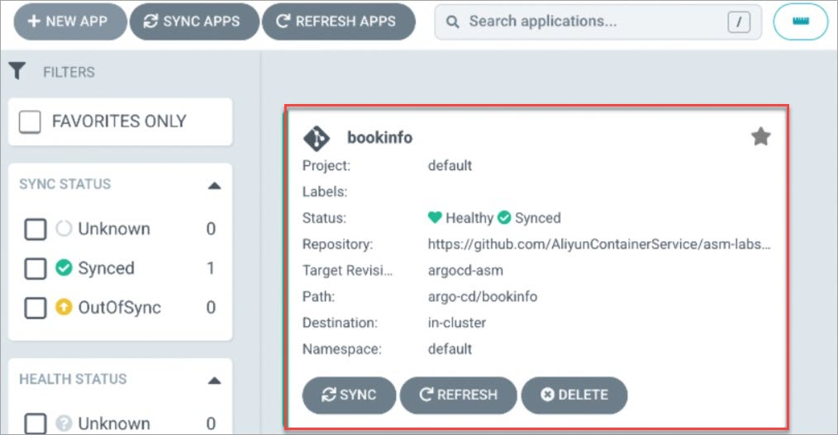Click the slash shortcut key hint

pyautogui.click(x=739, y=22)
